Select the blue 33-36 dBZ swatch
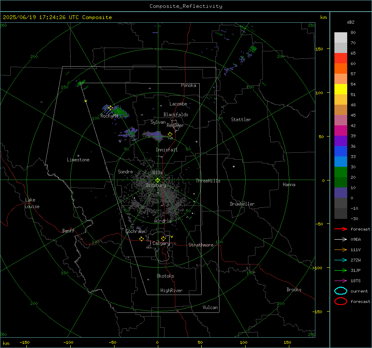This screenshot has height=348, width=372. 341,151
